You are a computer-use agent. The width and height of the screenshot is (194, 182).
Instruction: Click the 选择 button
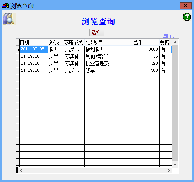[x=97, y=32]
